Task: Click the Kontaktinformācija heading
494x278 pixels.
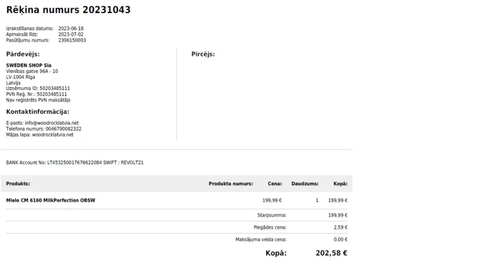Action: click(x=38, y=112)
